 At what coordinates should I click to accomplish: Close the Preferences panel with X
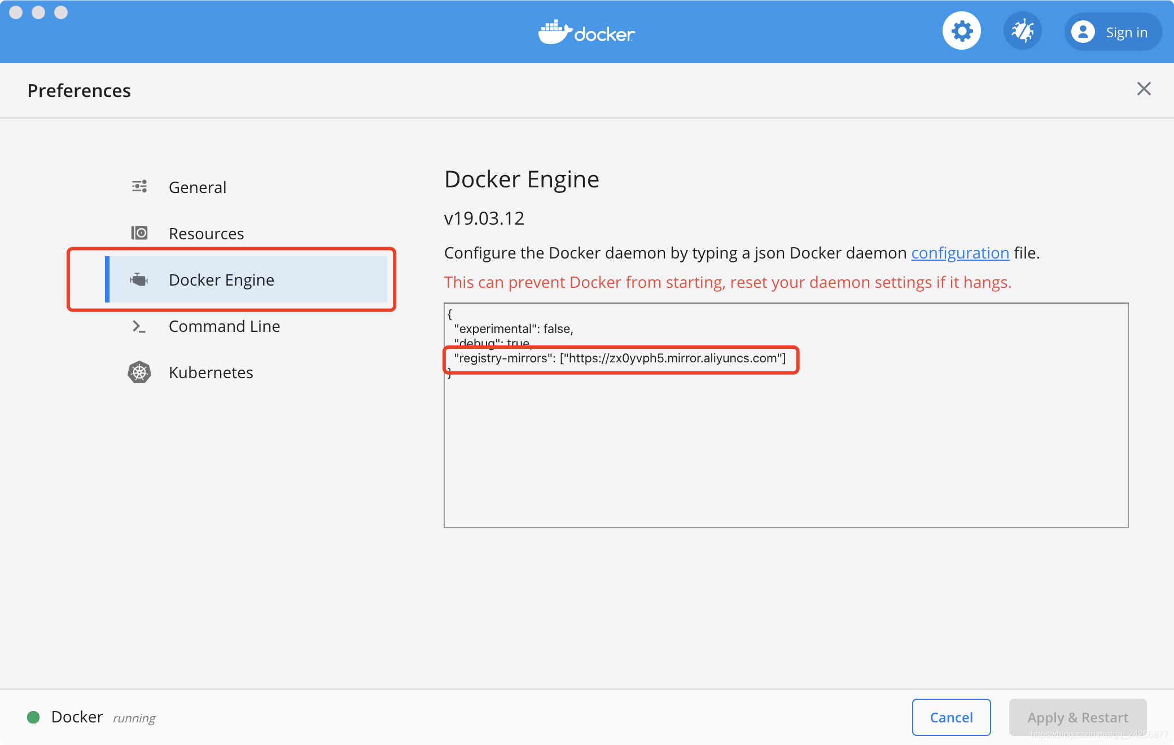(x=1144, y=89)
